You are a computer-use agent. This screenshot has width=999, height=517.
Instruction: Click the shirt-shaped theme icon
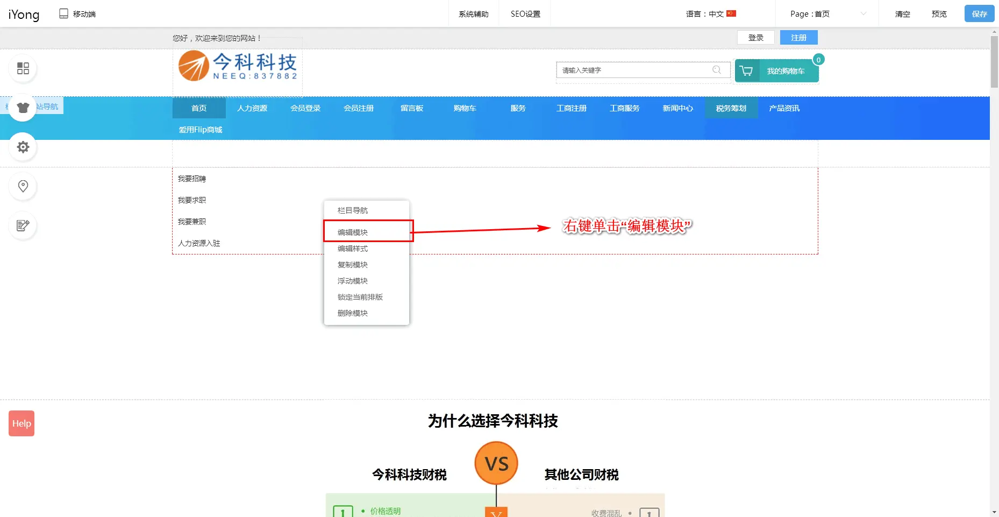[x=23, y=108]
